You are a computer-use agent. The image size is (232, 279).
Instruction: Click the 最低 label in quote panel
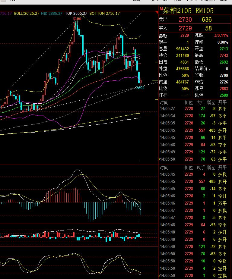[199, 62]
